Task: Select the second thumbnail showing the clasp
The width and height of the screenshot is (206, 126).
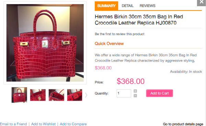Action: (38, 95)
